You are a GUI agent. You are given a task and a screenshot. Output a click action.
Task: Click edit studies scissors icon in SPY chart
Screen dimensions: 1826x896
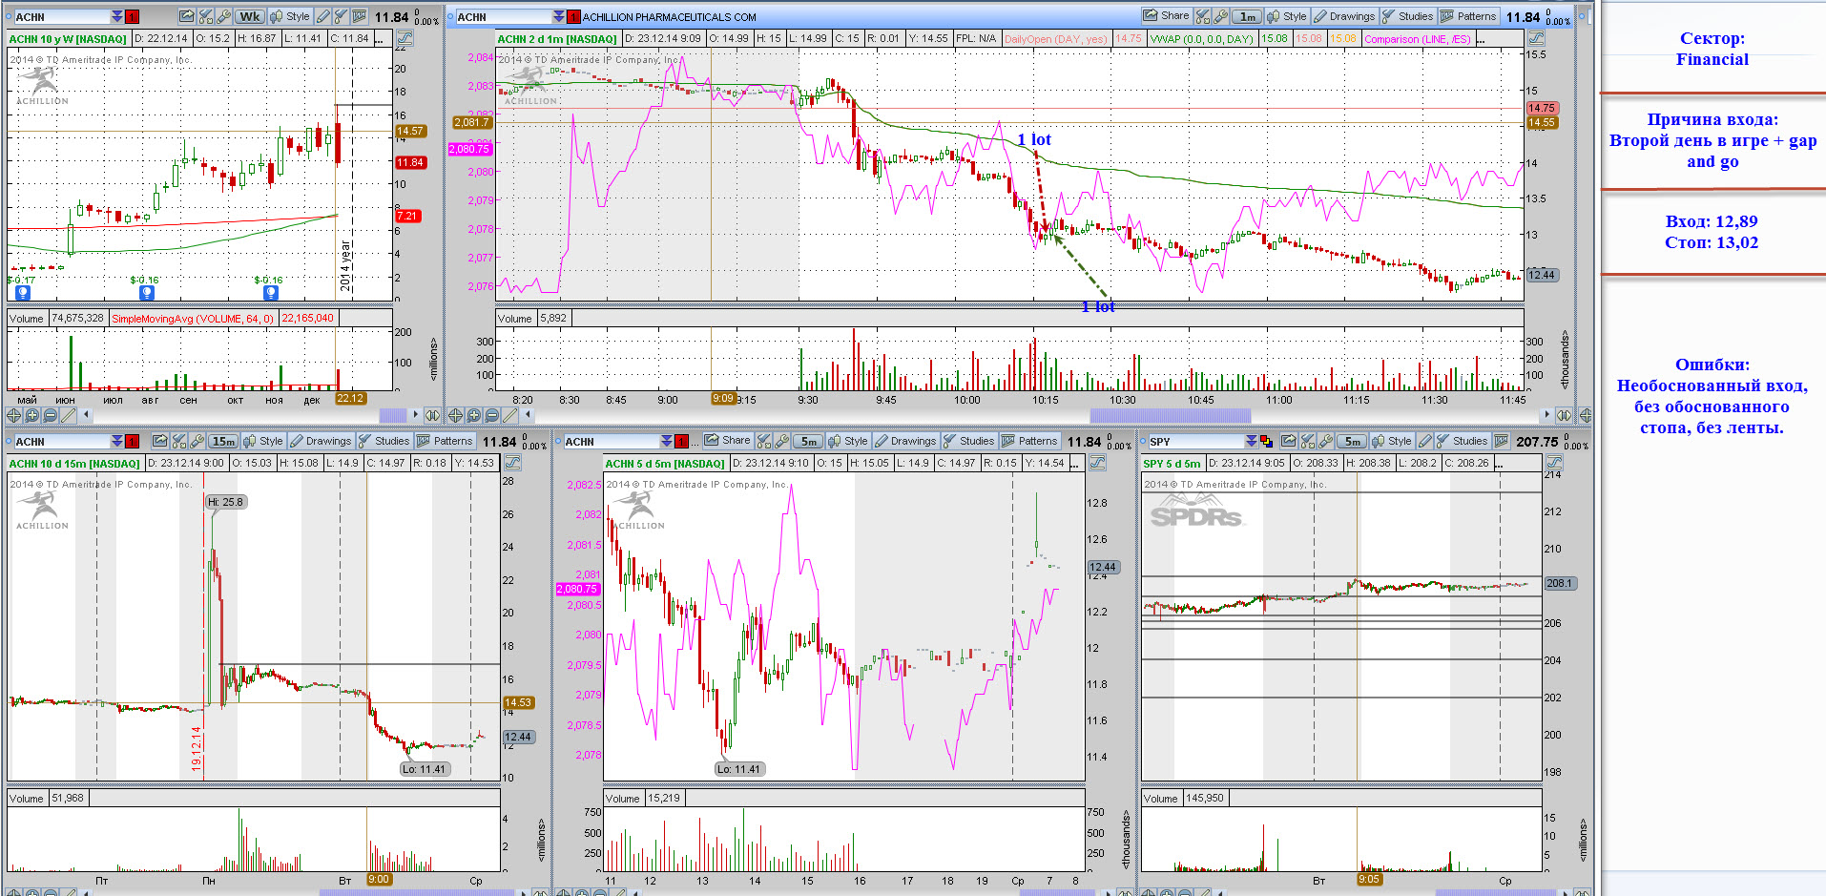click(x=1307, y=441)
